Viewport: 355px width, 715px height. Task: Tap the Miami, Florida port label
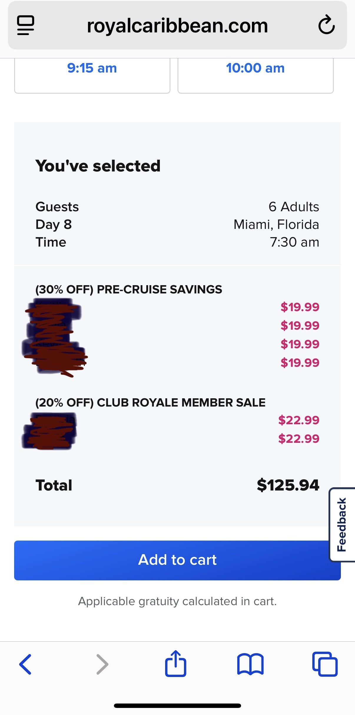tap(276, 224)
